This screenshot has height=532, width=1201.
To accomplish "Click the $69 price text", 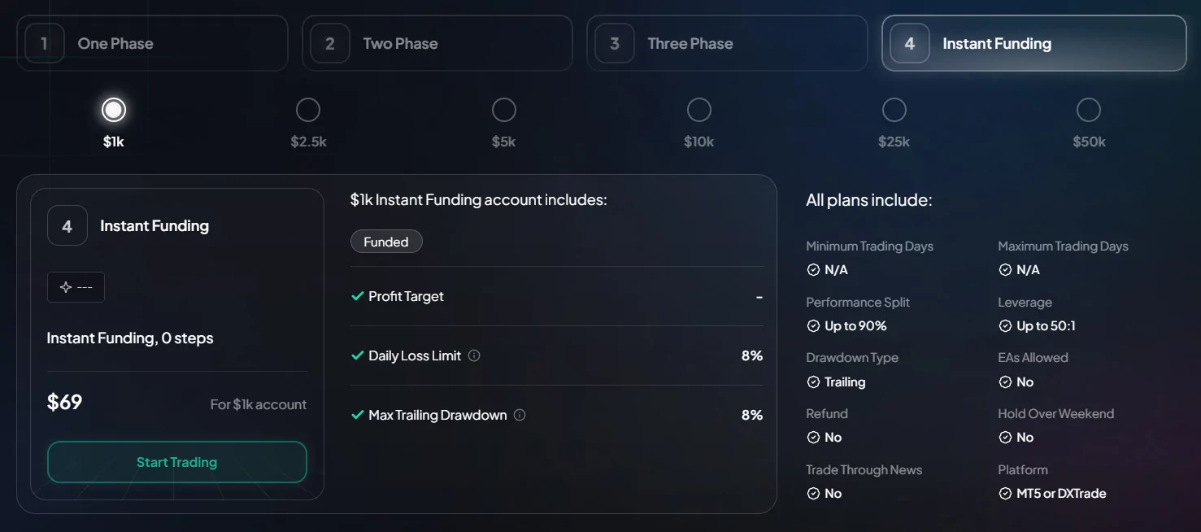I will point(65,403).
